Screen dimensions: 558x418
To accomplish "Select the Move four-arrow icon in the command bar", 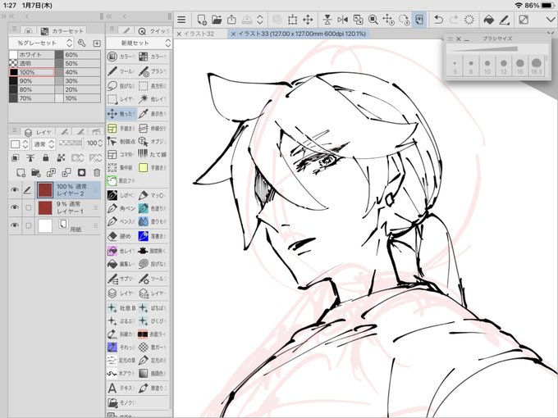I will pos(308,20).
